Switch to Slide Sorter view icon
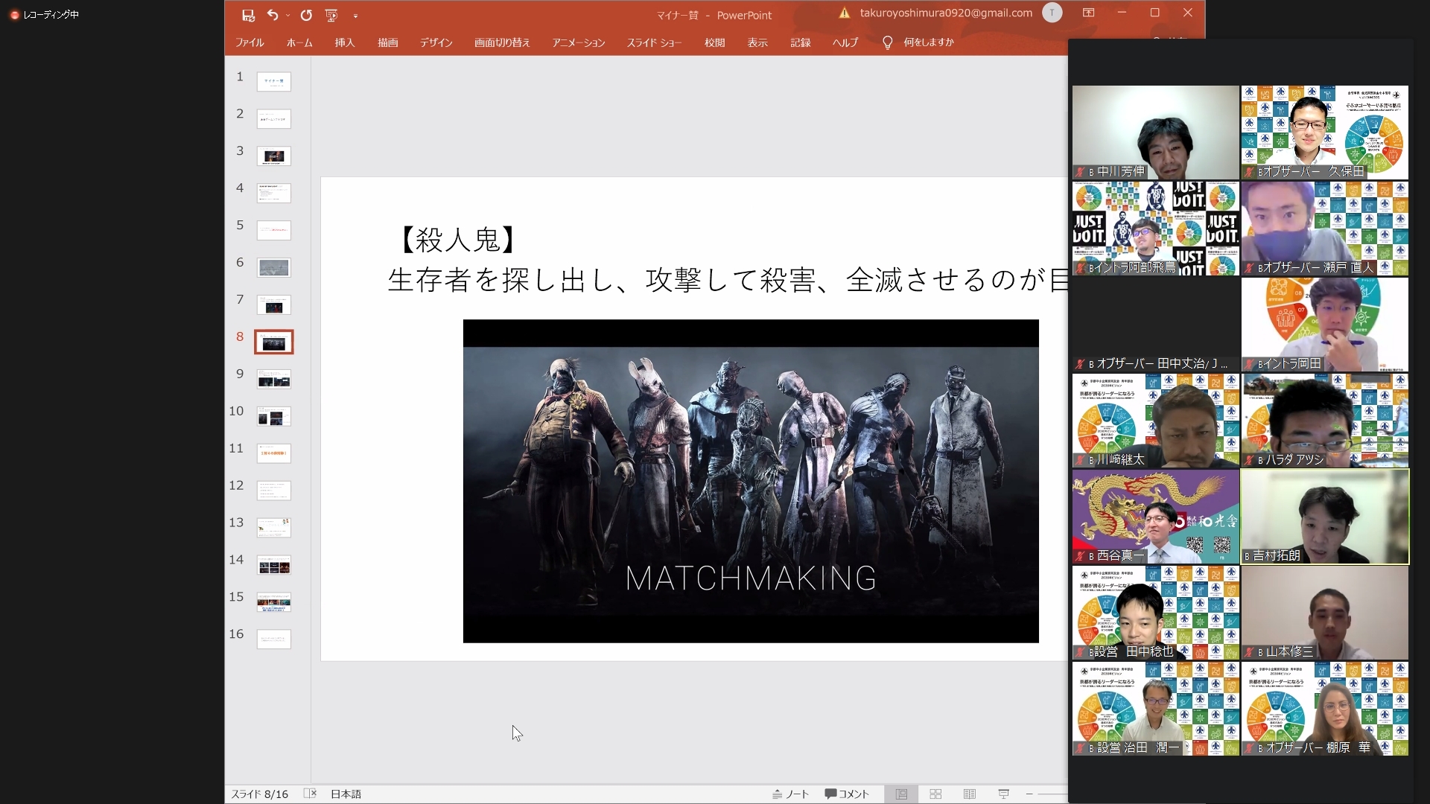This screenshot has width=1430, height=804. pyautogui.click(x=935, y=794)
